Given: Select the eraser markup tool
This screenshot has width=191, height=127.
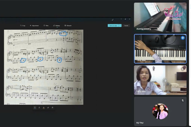Looking at the screenshot, I should 48,108.
